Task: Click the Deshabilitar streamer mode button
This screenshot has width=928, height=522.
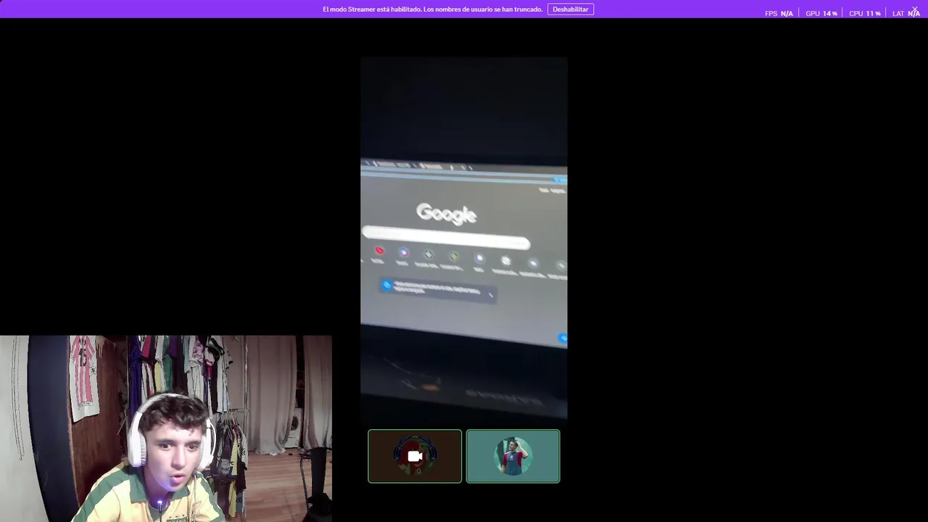Action: 571,9
